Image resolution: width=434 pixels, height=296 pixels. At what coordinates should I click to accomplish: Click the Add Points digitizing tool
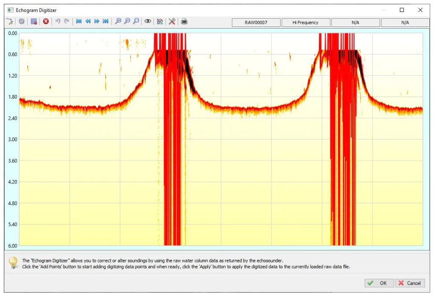point(10,21)
